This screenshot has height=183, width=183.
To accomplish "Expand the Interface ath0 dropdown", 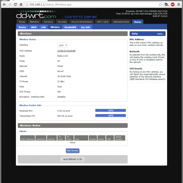I will 63,45.
